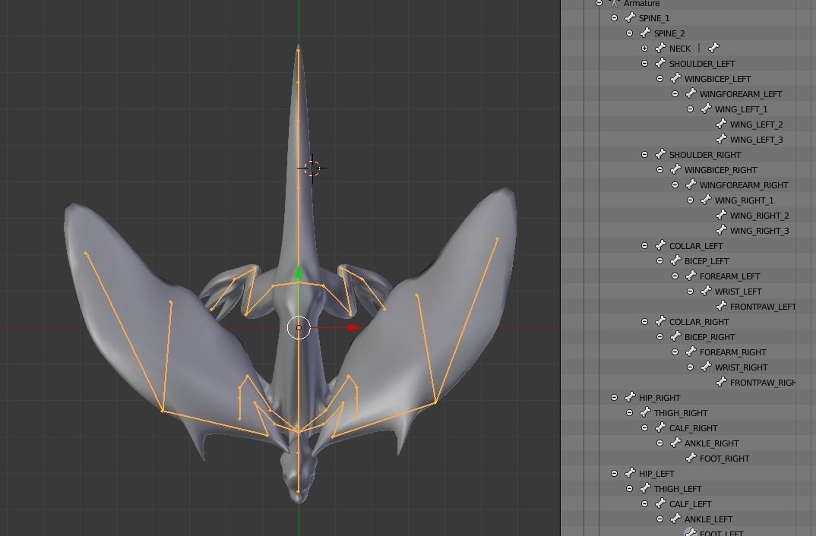Select the CALF_LEFT label
This screenshot has height=536, width=816.
coord(690,504)
